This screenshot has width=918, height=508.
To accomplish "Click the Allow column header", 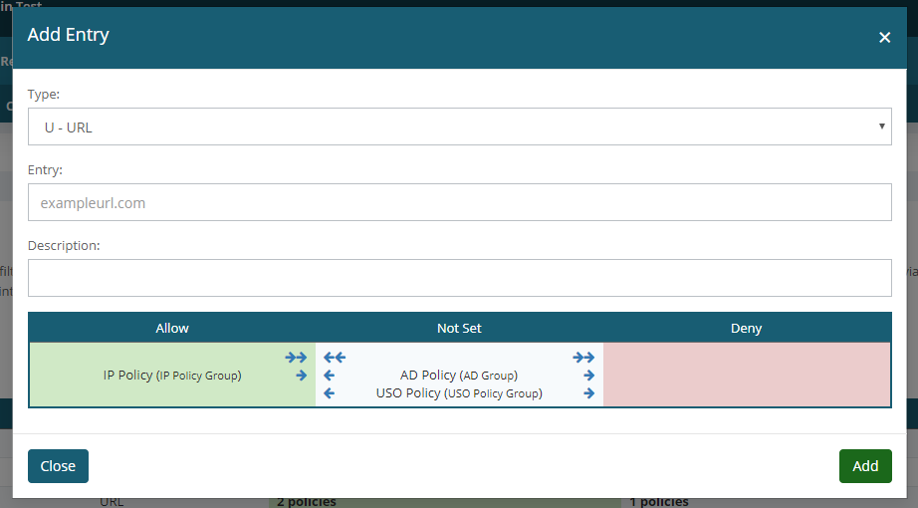I will 172,328.
